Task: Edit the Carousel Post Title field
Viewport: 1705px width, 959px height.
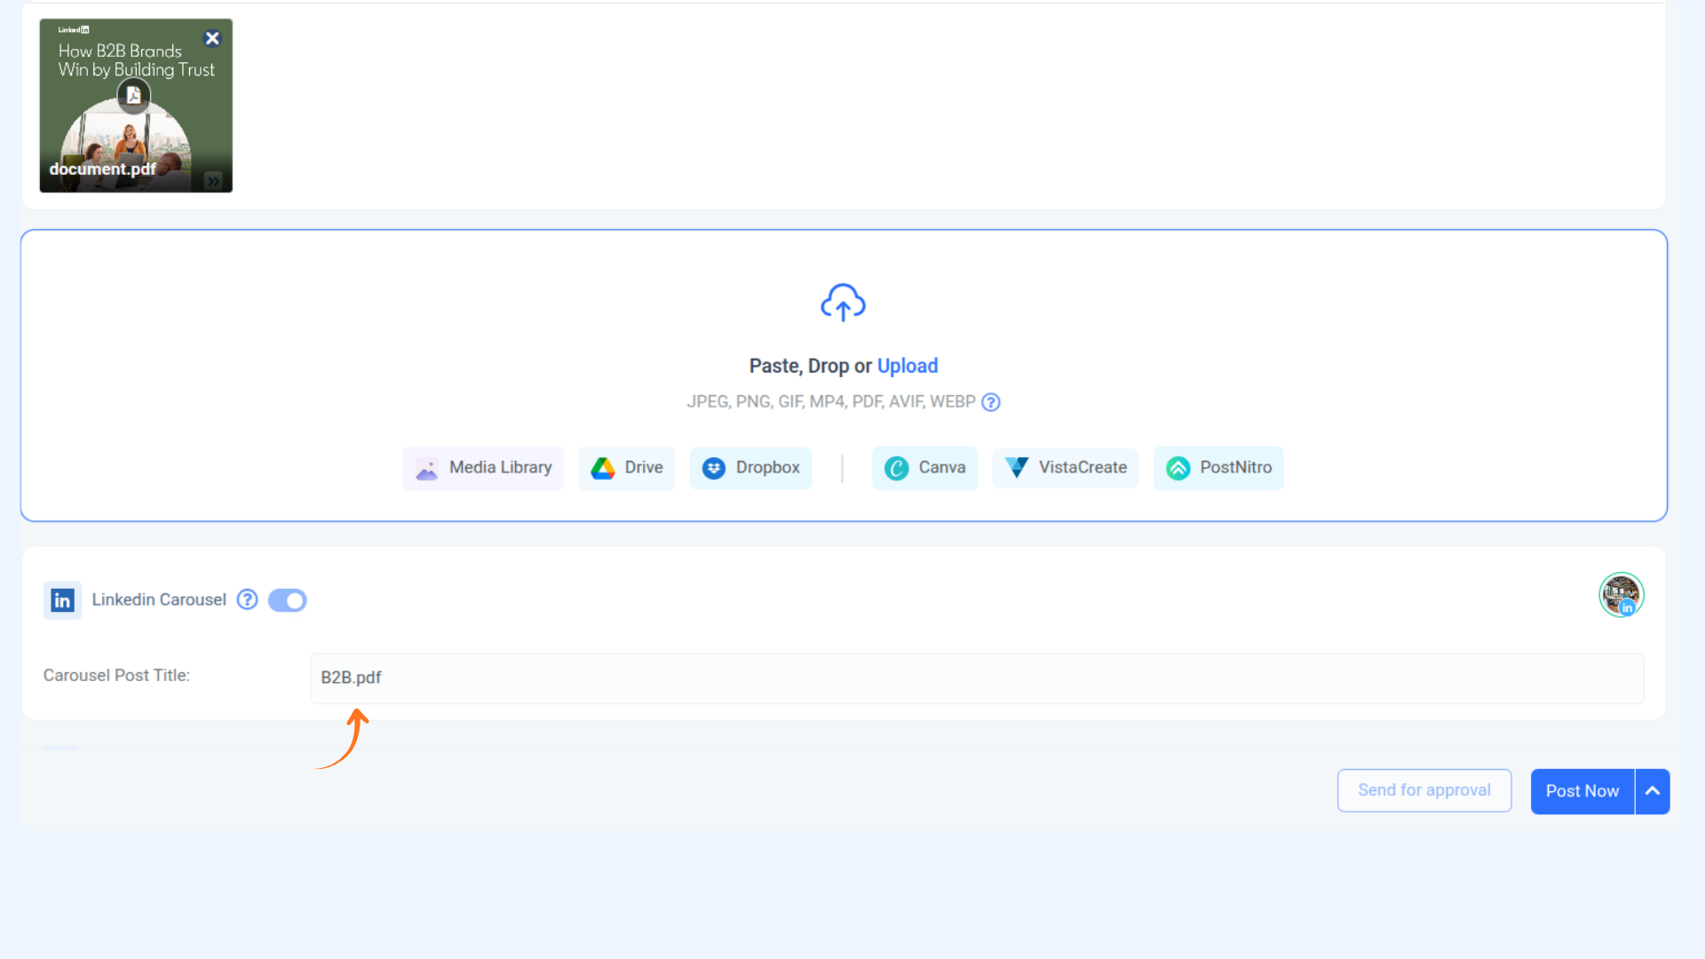Action: point(976,678)
